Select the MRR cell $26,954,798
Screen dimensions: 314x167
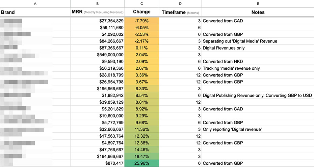98,82
